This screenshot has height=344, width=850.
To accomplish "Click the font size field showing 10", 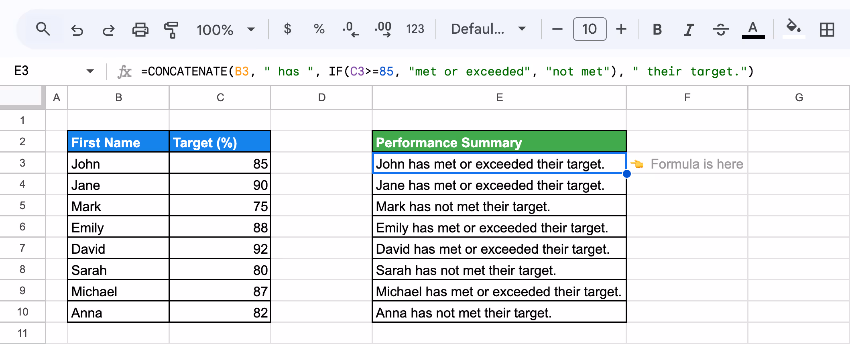I will tap(590, 29).
